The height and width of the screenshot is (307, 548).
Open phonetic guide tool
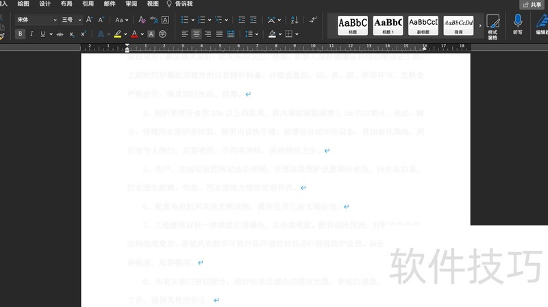pos(153,20)
